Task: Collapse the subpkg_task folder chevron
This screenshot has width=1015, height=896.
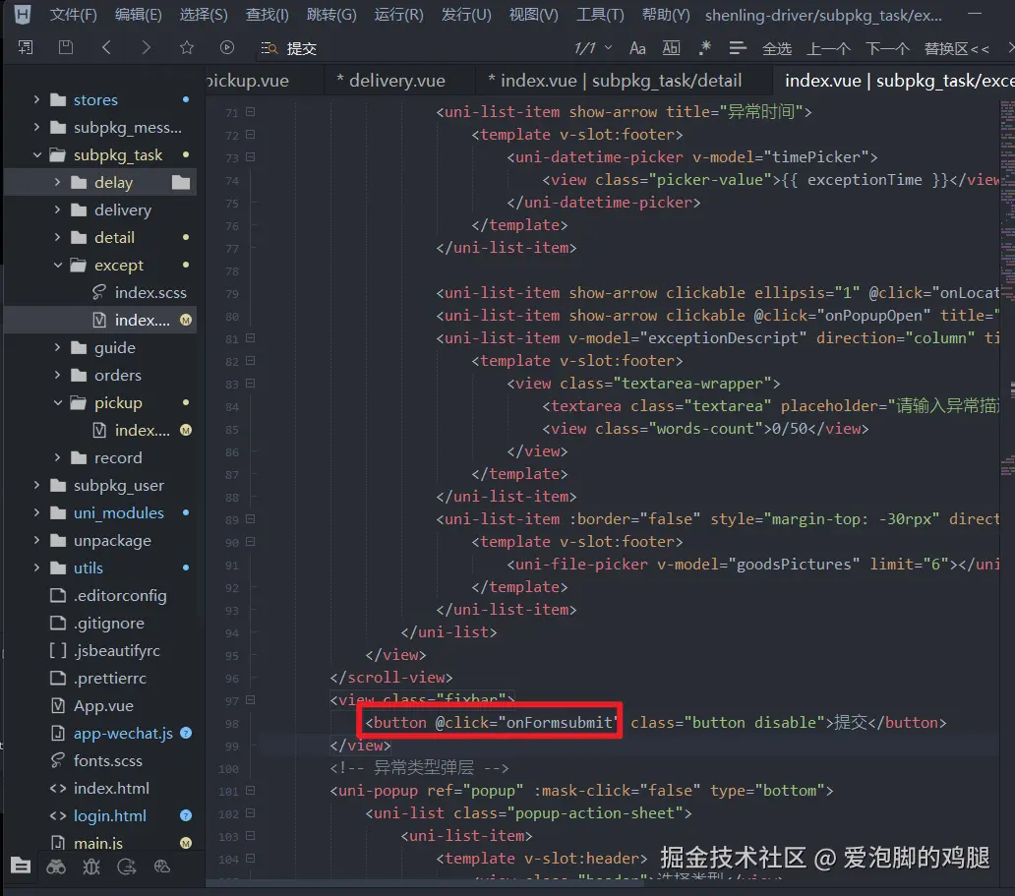Action: 37,154
